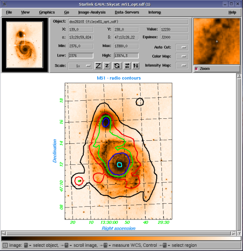The width and height of the screenshot is (243, 251).
Task: Toggle the Zoom checkbox
Action: [x=196, y=69]
